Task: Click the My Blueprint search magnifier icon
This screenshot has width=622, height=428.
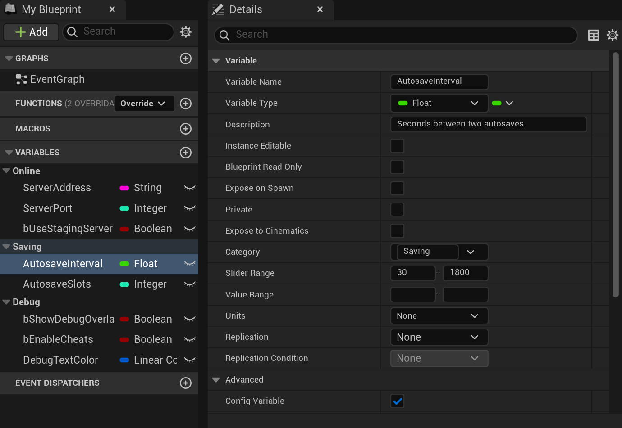Action: tap(72, 32)
